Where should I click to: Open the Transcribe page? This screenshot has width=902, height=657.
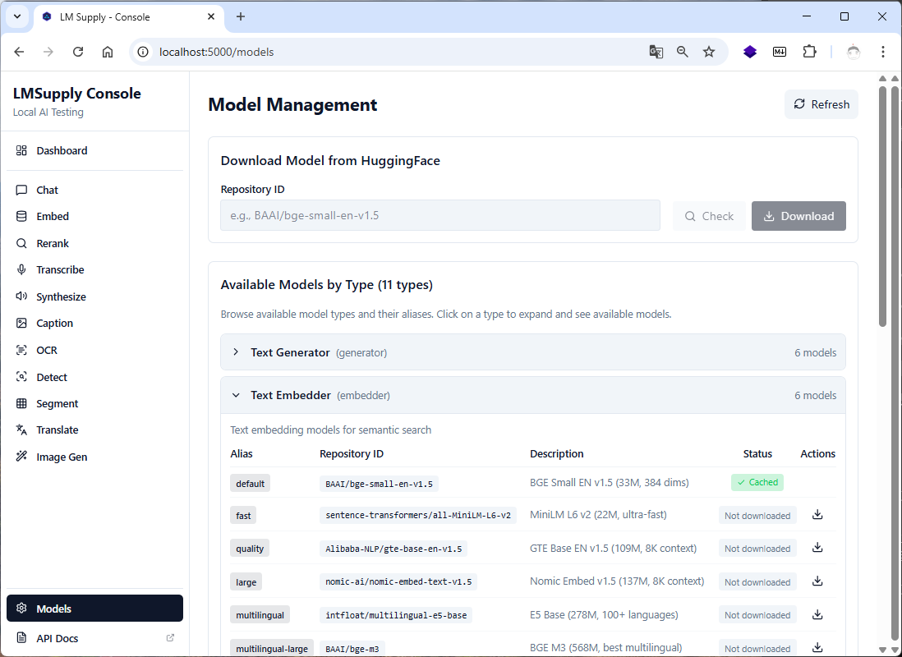(x=95, y=270)
